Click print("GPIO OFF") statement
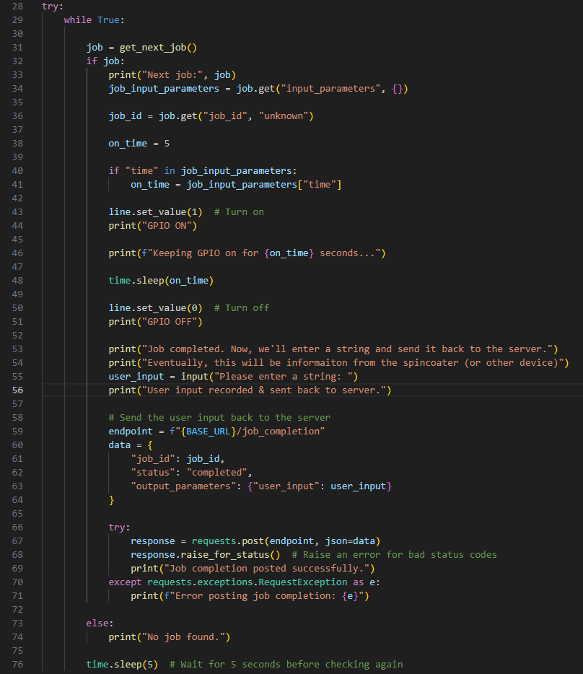The width and height of the screenshot is (583, 674). (155, 322)
